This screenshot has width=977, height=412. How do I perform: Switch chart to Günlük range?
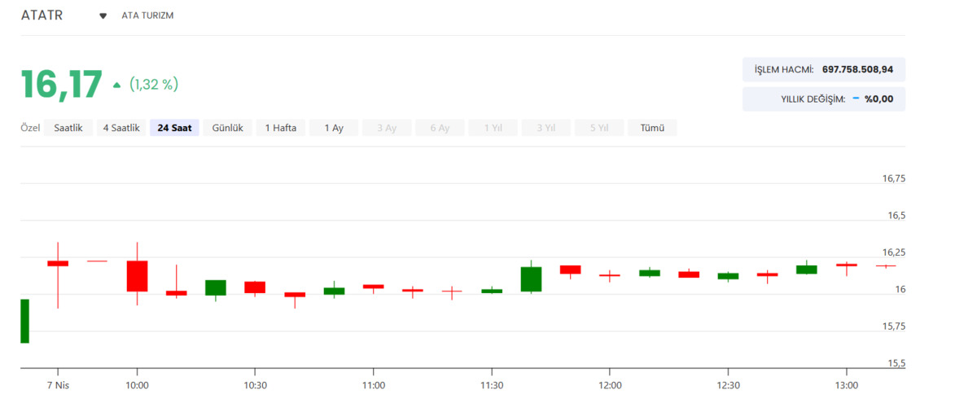[228, 128]
